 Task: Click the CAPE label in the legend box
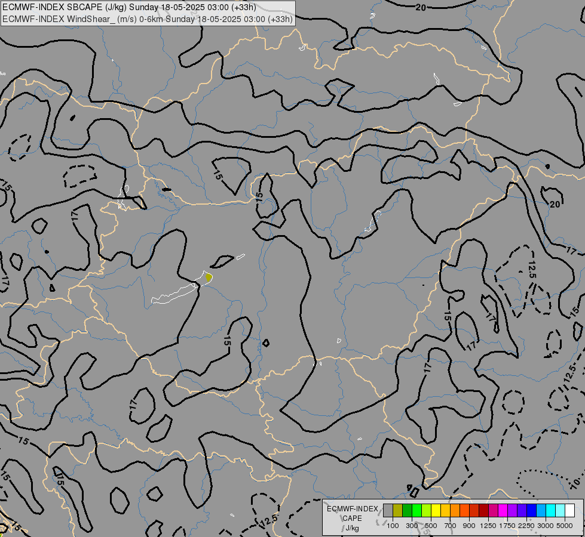point(352,519)
